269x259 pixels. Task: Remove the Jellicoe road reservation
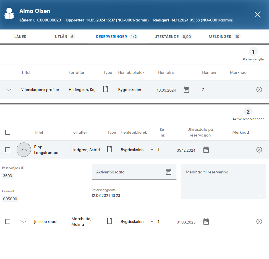click(259, 222)
